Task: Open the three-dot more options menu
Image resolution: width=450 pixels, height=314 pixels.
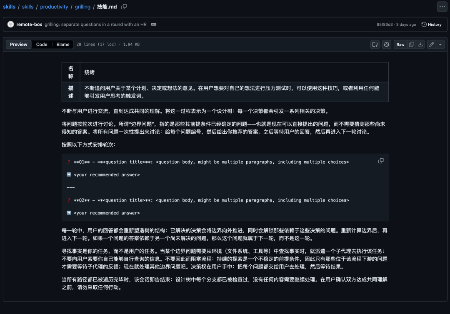Action: [x=442, y=7]
